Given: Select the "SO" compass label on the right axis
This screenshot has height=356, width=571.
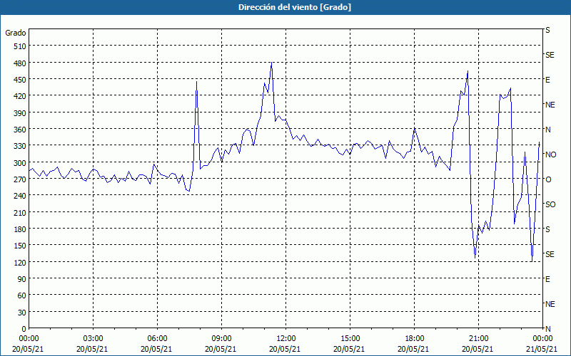Looking at the screenshot, I should pyautogui.click(x=550, y=204).
